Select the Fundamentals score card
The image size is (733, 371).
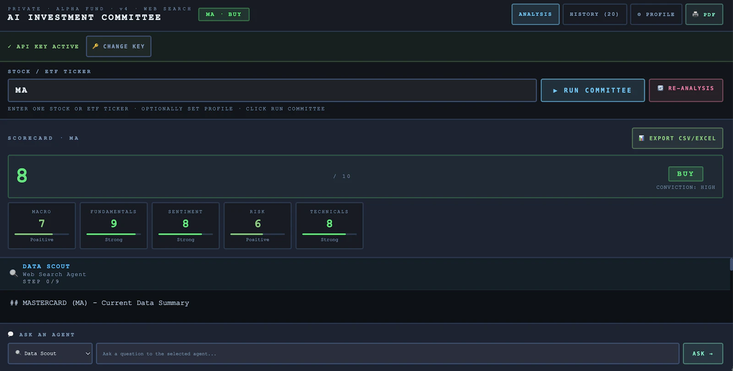pos(114,226)
